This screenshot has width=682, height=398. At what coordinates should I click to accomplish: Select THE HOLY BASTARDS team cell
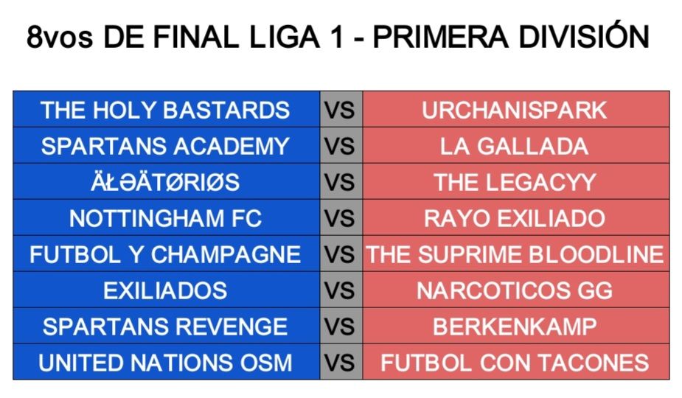166,109
